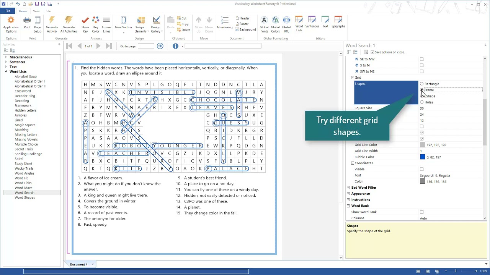Toggle Coordinates Visible checkbox
This screenshot has width=490, height=275.
[x=421, y=169]
